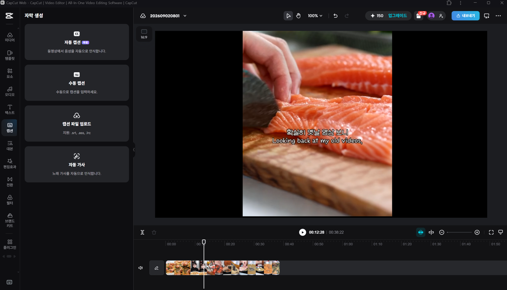507x290 pixels.
Task: Choose 자동 가사 auto lyrics card
Action: tap(77, 164)
